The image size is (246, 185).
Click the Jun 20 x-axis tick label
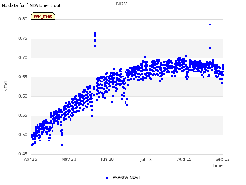point(107,159)
